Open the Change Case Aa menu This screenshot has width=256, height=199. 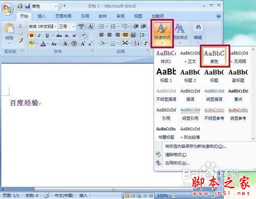[54, 44]
